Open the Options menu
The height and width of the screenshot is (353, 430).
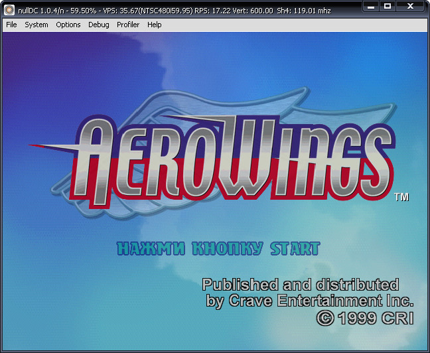tap(68, 25)
